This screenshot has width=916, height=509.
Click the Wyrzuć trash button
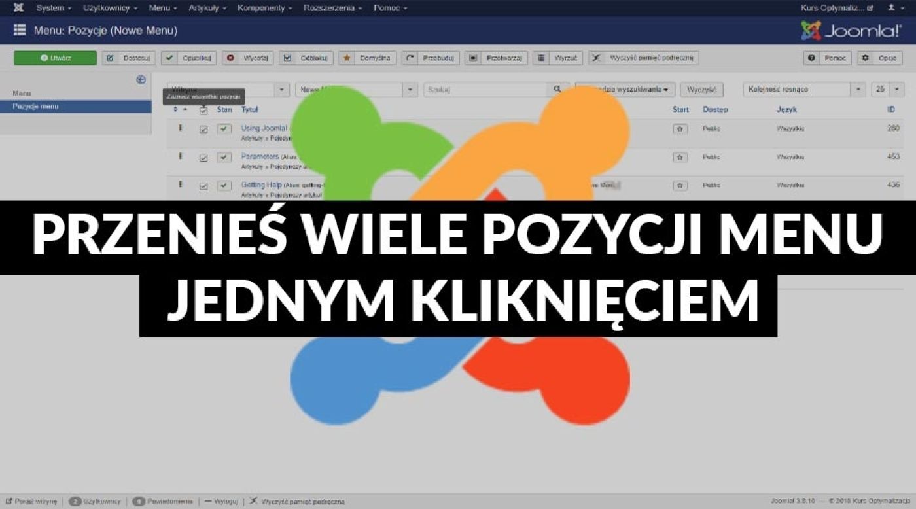(x=557, y=58)
